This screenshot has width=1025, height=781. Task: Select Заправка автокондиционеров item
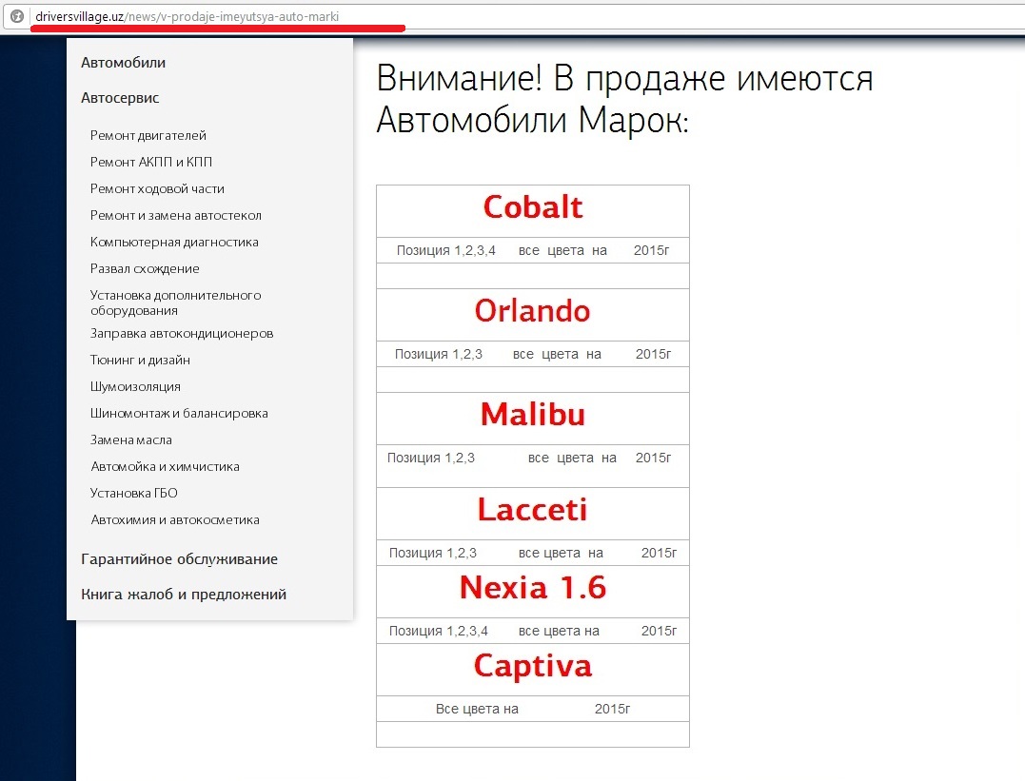pyautogui.click(x=181, y=334)
